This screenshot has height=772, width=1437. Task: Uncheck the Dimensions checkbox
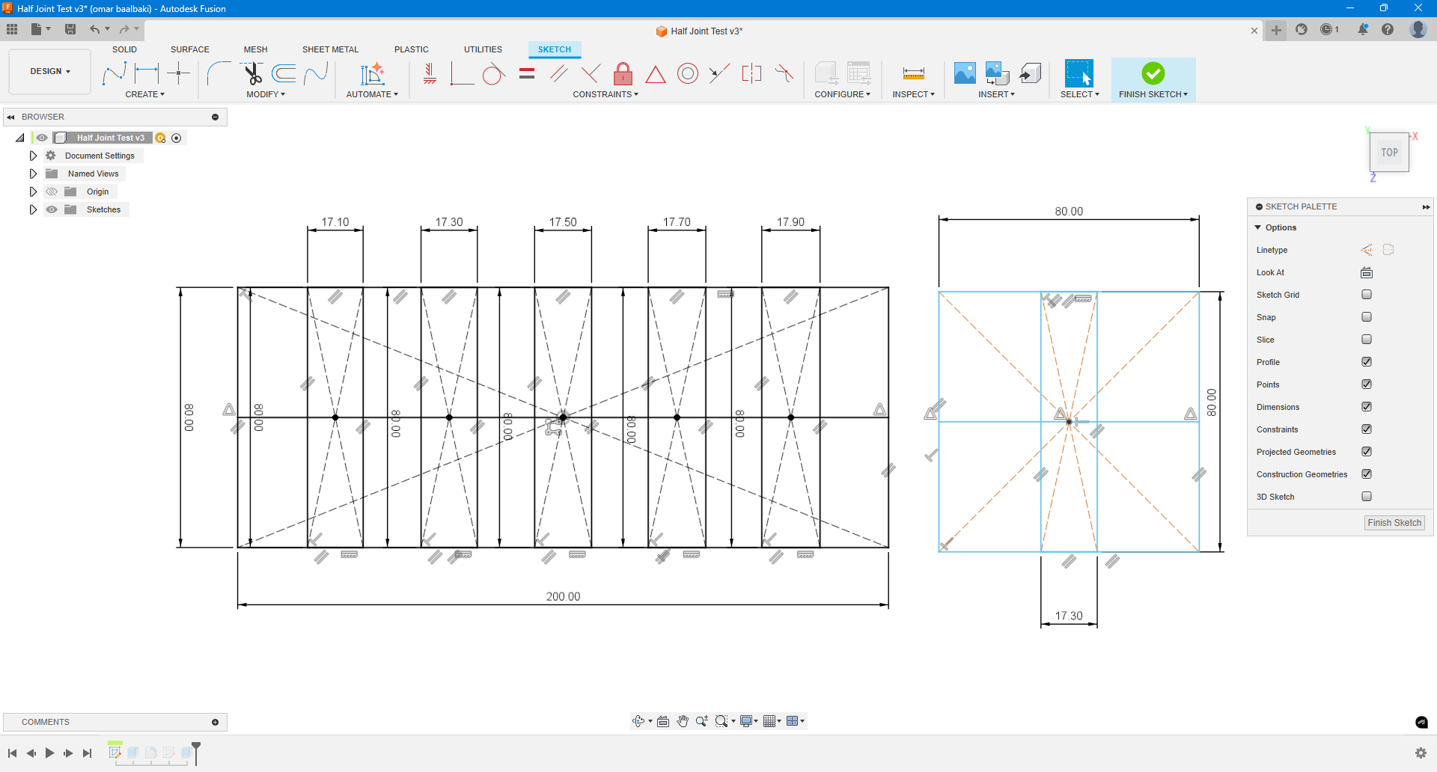pyautogui.click(x=1367, y=407)
